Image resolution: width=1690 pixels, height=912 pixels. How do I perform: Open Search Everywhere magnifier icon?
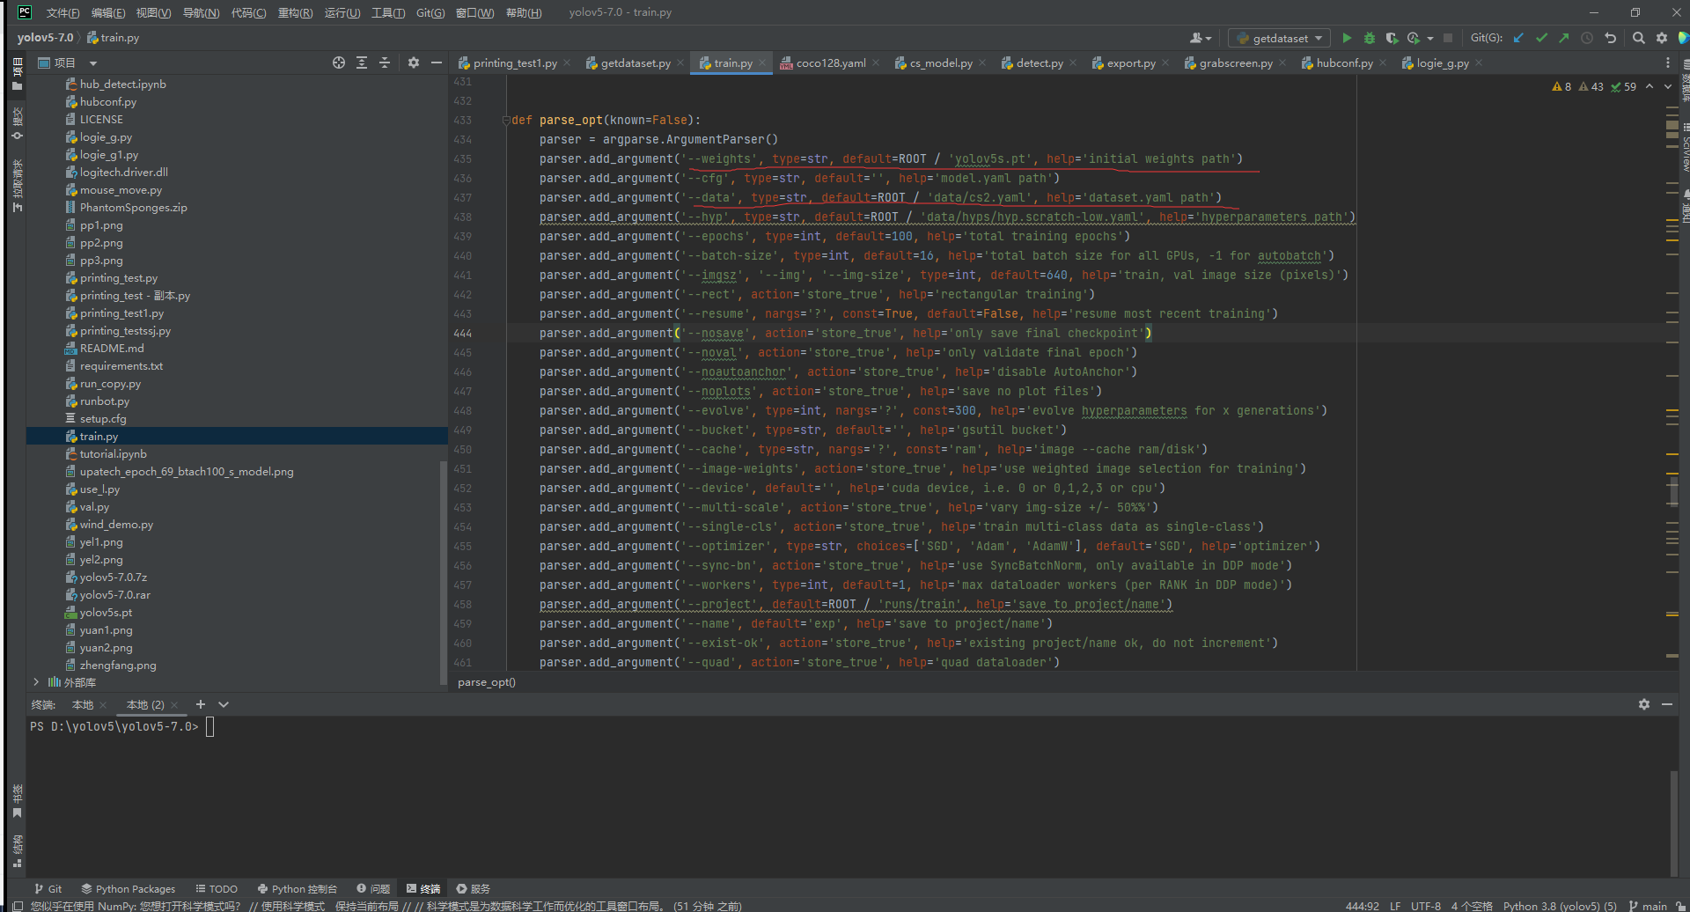tap(1638, 38)
